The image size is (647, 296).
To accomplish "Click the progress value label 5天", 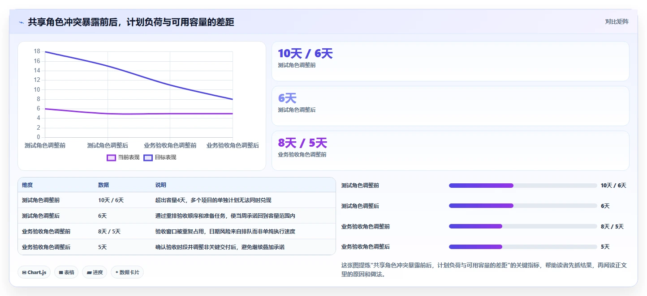I will pos(605,247).
